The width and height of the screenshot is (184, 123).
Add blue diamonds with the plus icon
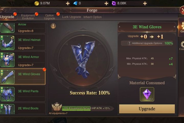click(x=106, y=3)
